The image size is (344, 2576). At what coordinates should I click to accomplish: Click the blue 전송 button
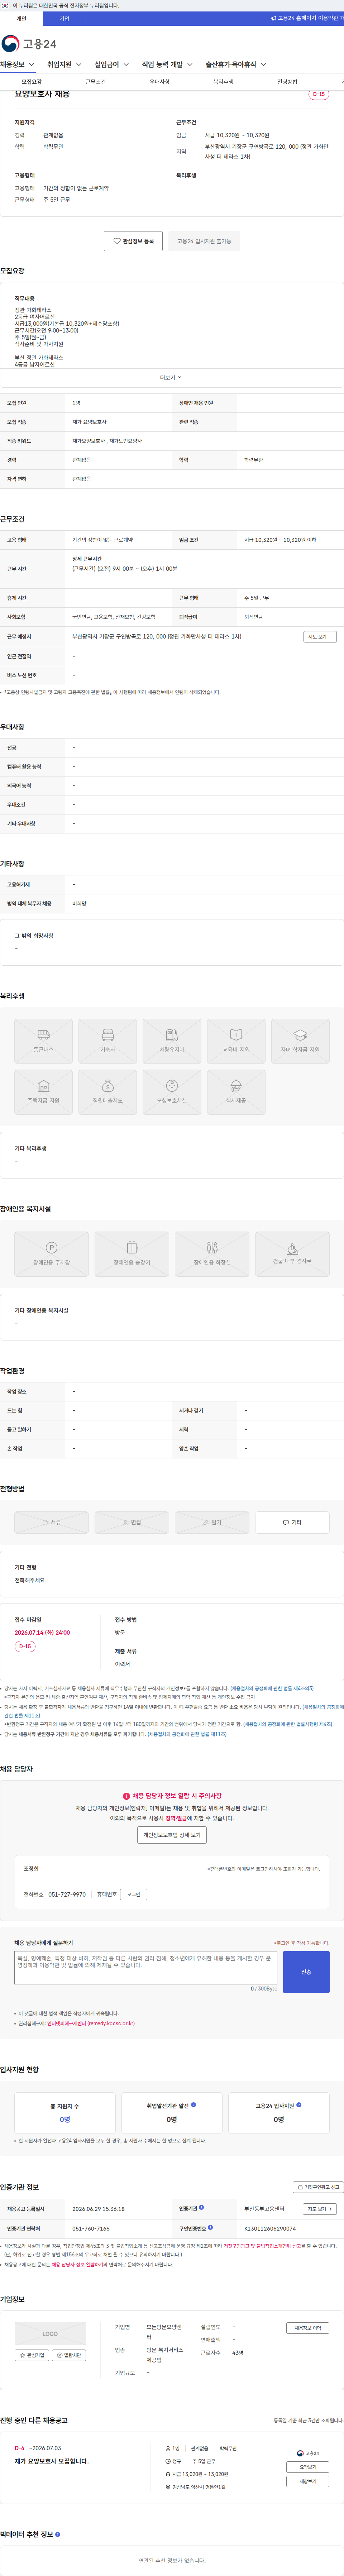306,1972
